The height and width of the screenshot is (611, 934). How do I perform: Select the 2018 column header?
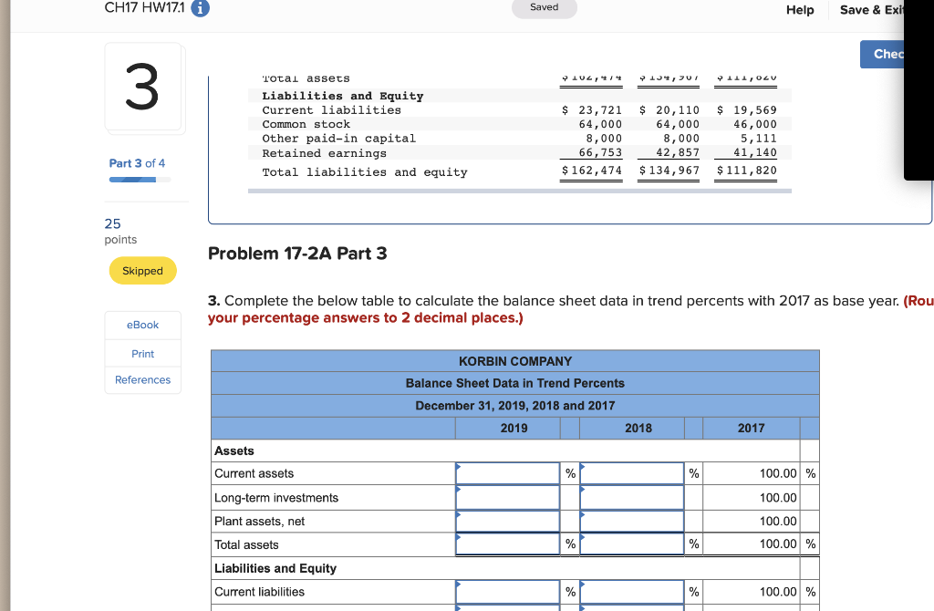(638, 428)
